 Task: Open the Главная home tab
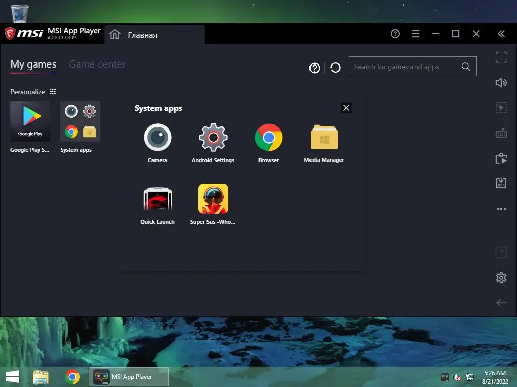[154, 35]
